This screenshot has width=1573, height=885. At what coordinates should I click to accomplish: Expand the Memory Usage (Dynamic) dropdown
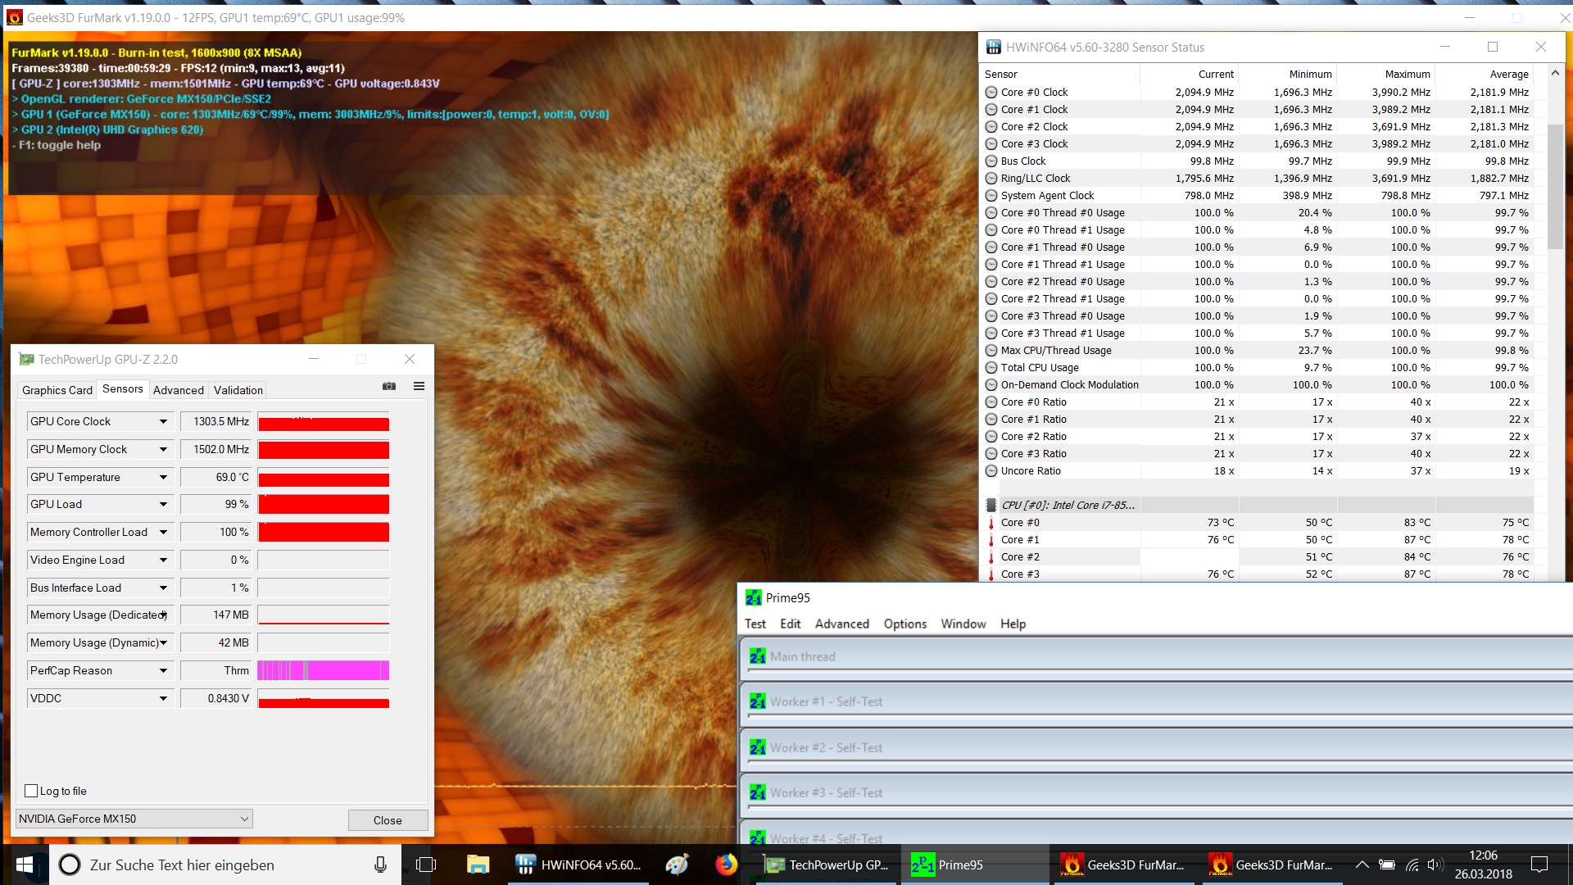click(x=163, y=642)
